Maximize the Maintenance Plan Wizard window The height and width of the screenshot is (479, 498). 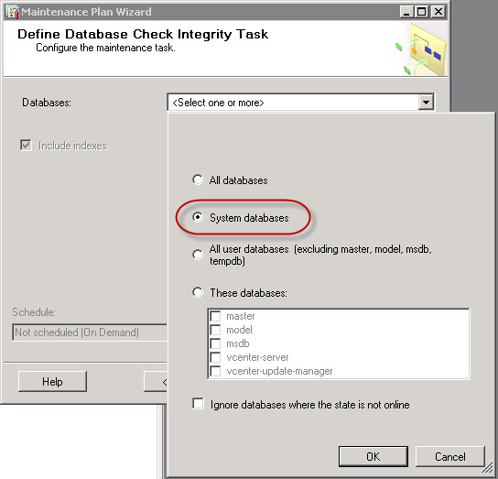(421, 12)
